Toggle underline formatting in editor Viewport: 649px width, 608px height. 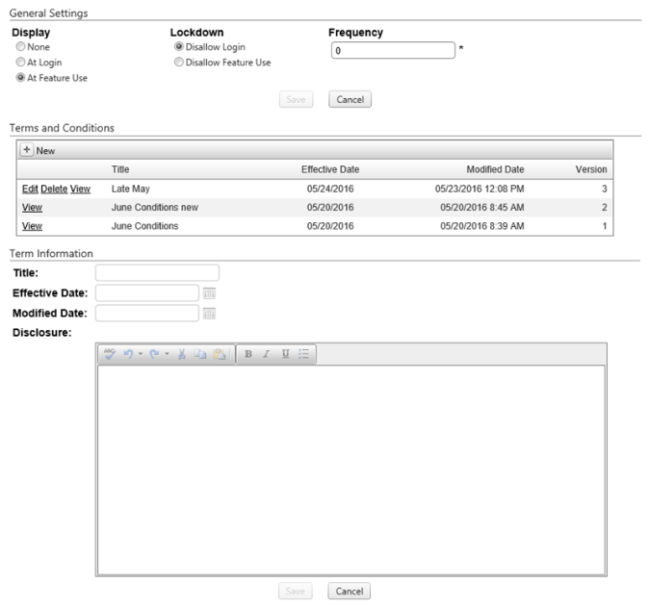[284, 354]
